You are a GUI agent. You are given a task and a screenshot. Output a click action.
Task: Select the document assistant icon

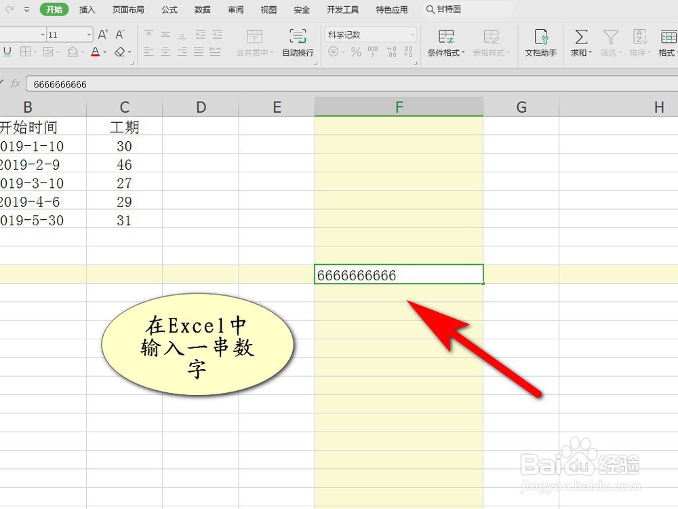540,37
